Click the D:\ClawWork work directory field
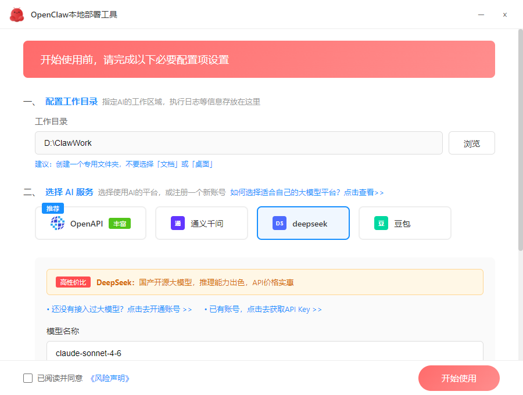523x395 pixels. tap(239, 143)
